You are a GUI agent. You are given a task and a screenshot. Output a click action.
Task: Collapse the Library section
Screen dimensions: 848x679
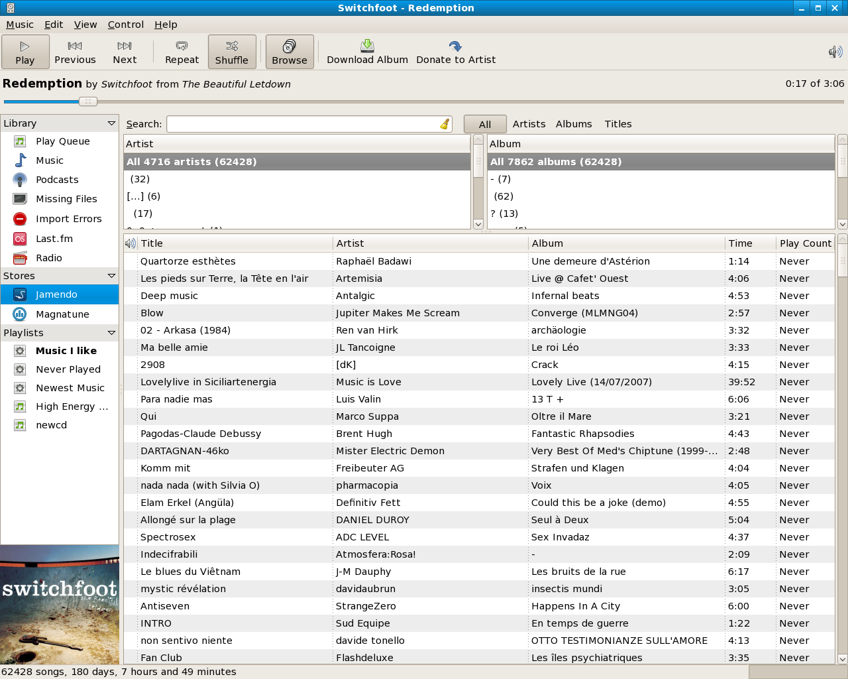point(111,123)
